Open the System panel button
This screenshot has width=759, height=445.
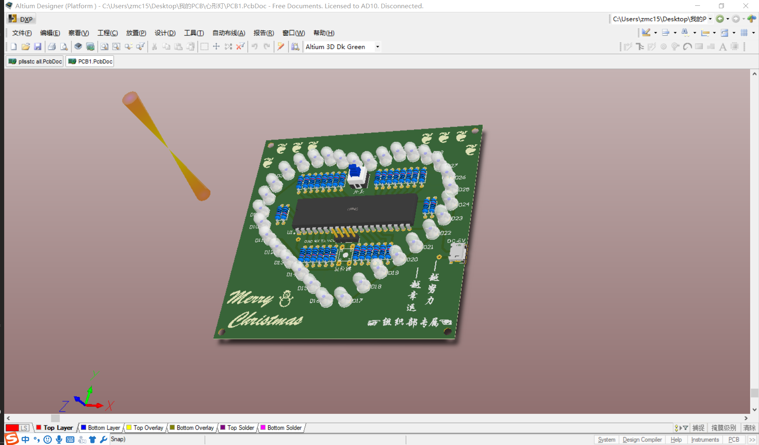pyautogui.click(x=606, y=440)
